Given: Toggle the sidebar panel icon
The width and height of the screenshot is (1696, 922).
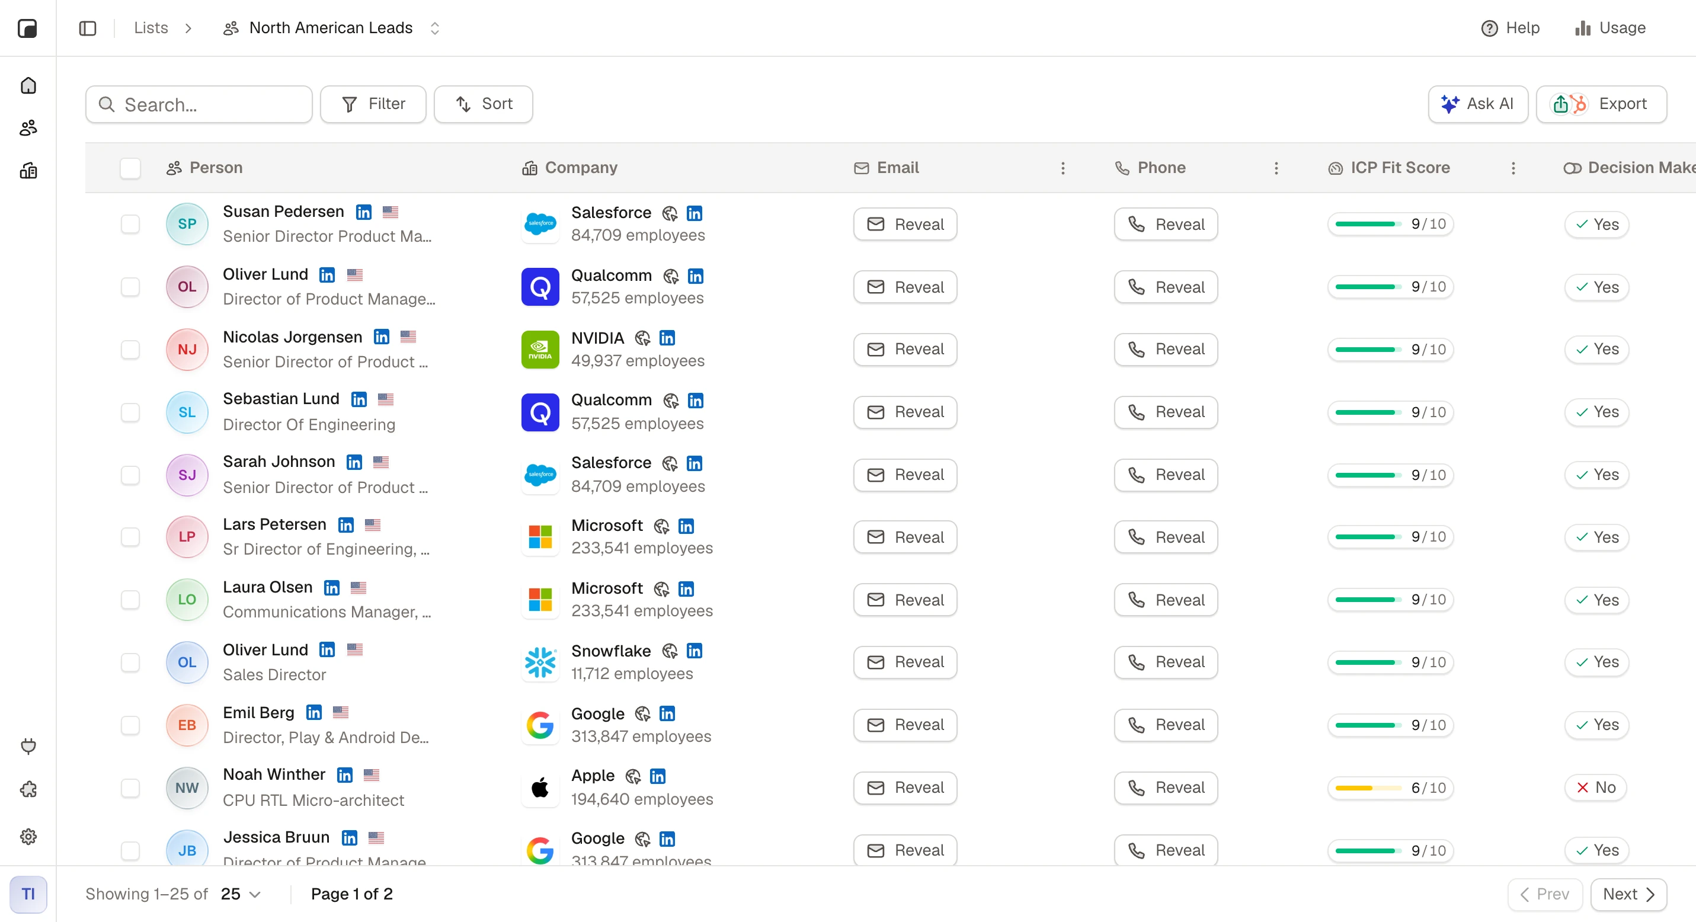Looking at the screenshot, I should [x=88, y=28].
